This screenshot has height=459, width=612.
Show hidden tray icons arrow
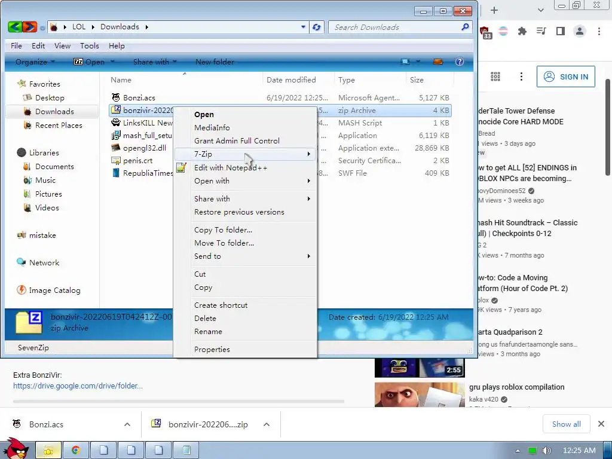[x=518, y=451]
